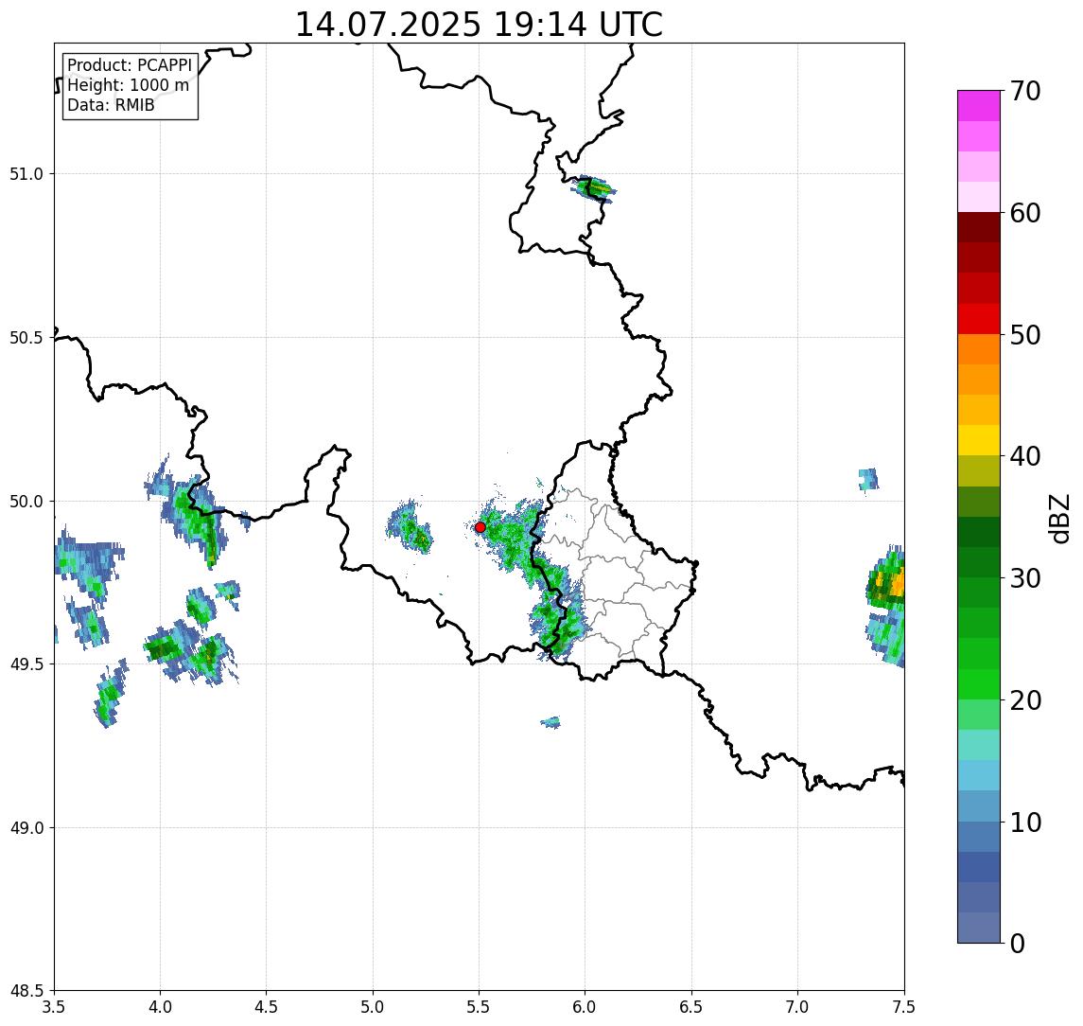This screenshot has height=1026, width=1083.
Task: Click the longitude axis label "4.5"
Action: [x=267, y=1007]
